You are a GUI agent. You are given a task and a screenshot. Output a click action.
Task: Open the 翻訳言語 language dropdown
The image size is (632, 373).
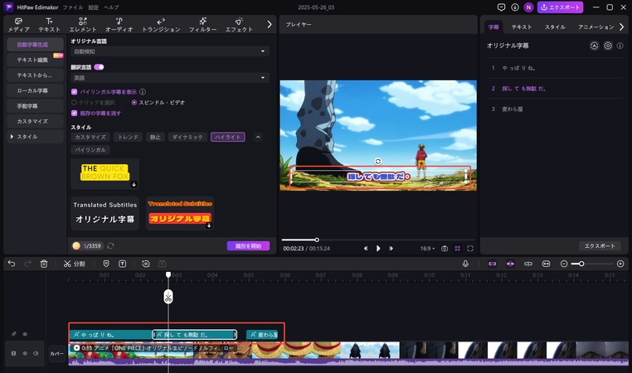[170, 78]
